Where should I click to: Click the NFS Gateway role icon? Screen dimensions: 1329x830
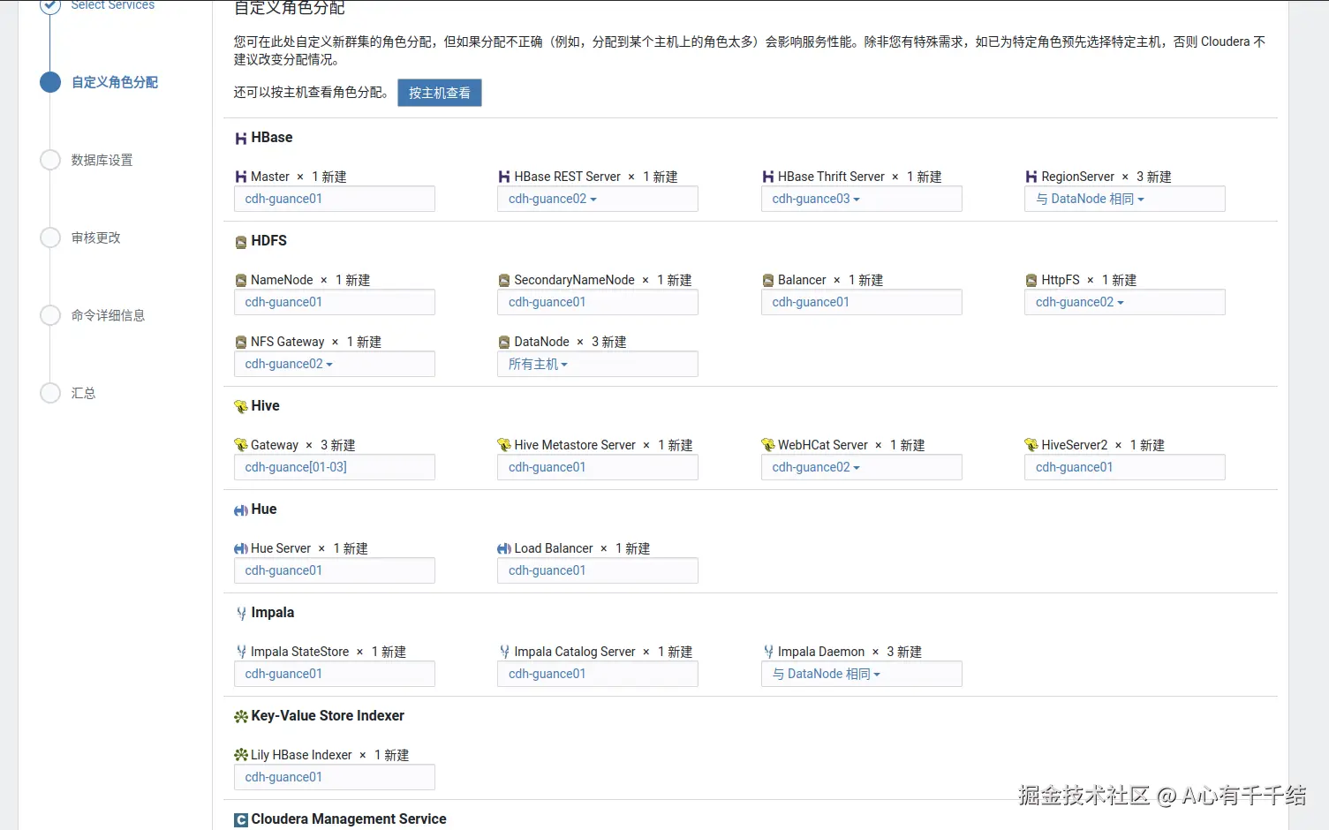pos(240,343)
